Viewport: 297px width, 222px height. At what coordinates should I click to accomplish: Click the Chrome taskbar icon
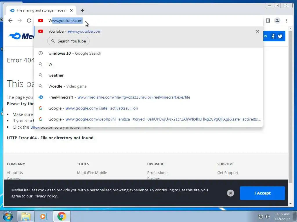(x=61, y=216)
